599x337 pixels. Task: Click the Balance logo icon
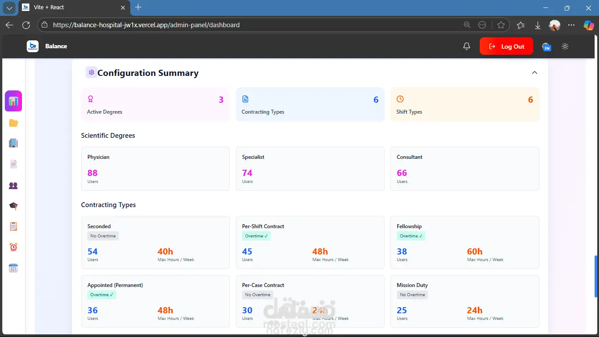(33, 46)
